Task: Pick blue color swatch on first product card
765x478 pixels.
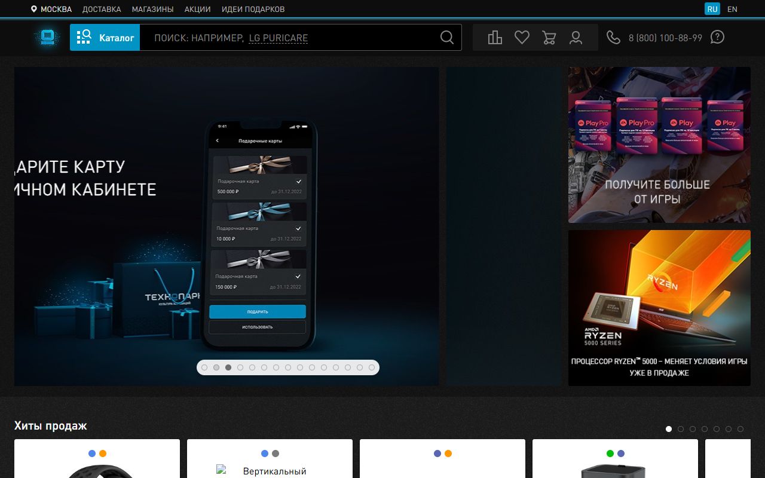Action: (92, 454)
